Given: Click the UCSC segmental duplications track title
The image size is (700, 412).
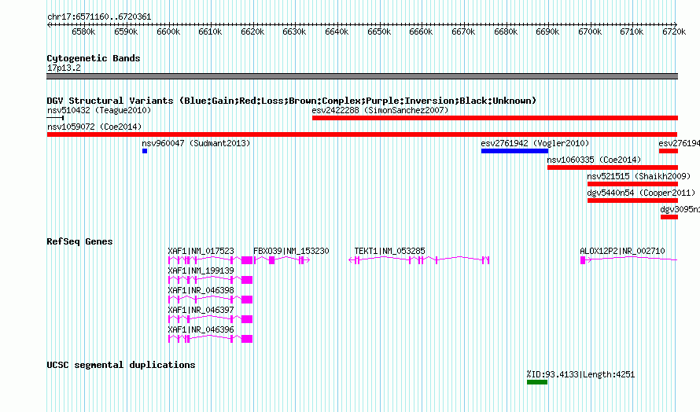Looking at the screenshot, I should 121,365.
